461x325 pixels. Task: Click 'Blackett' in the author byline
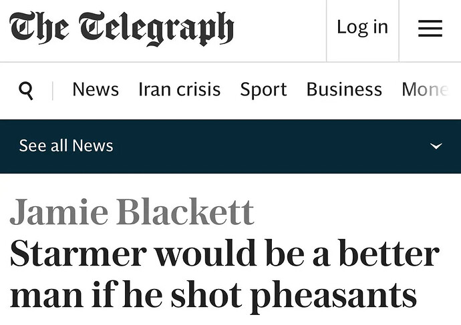click(185, 212)
